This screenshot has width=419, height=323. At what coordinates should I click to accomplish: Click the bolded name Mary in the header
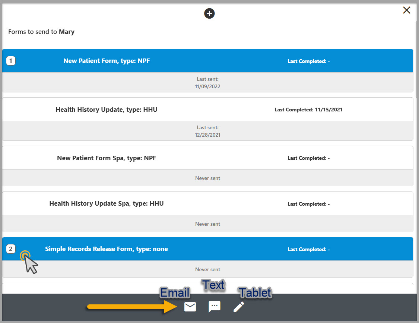67,32
